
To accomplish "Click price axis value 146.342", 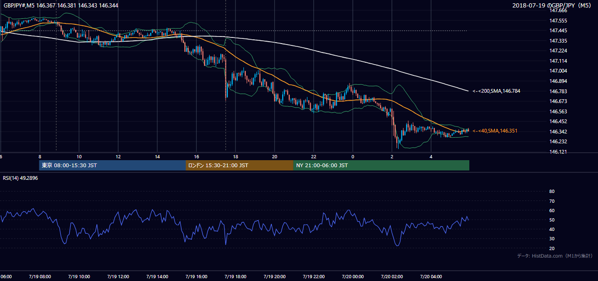I will 559,132.
